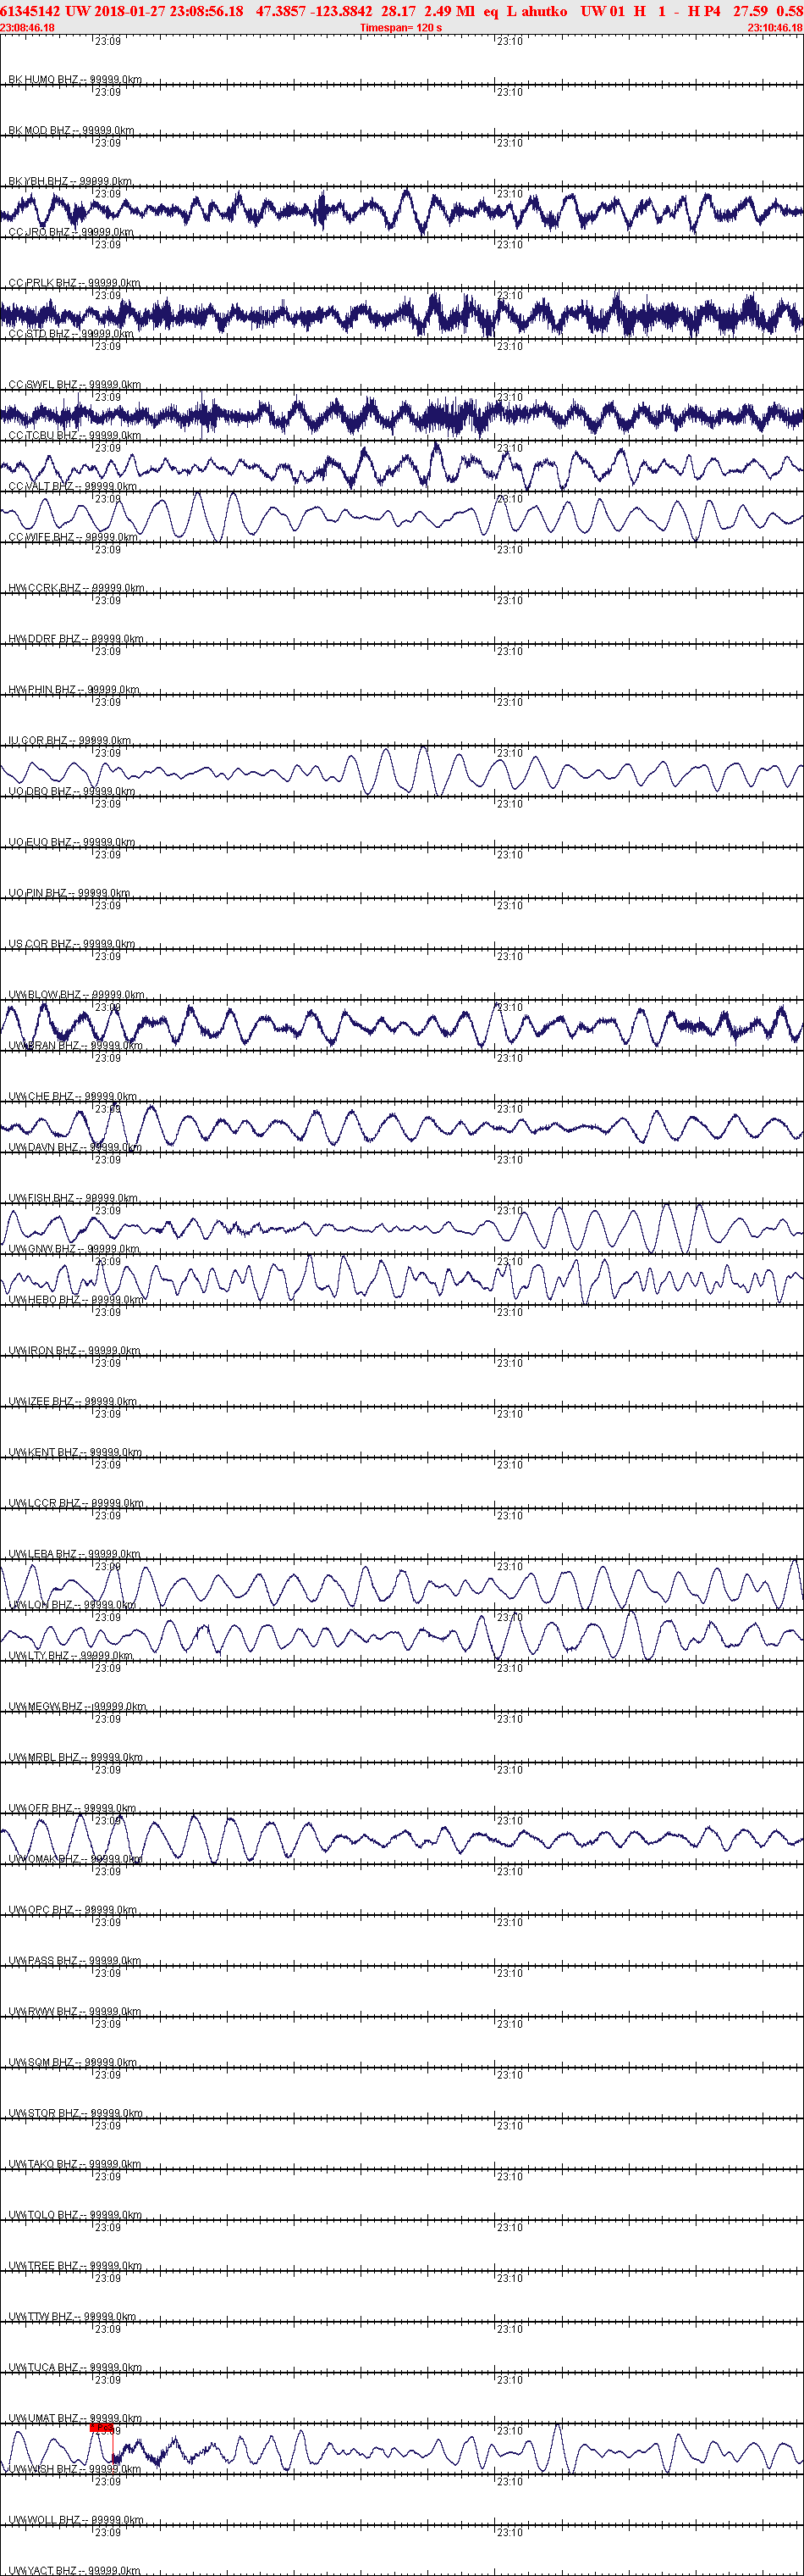
Task: Select the UW.DAVN BHZ station label
Action: [x=75, y=1148]
